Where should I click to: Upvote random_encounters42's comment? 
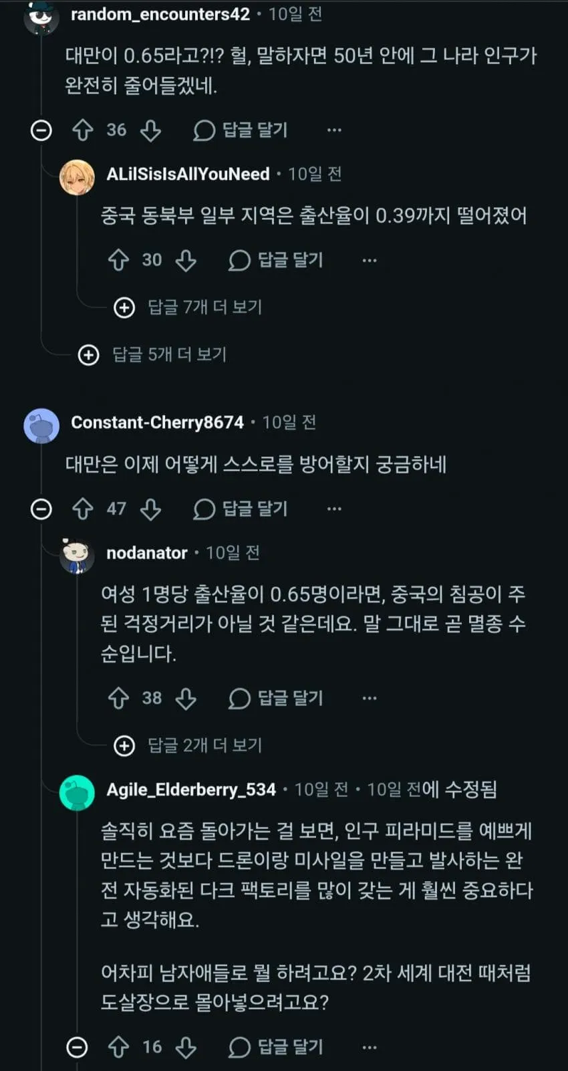(x=83, y=130)
